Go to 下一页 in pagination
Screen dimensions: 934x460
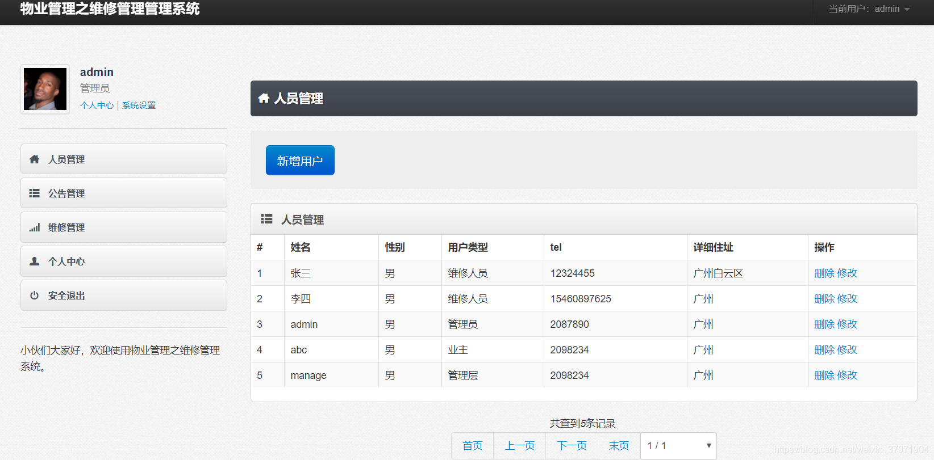tap(572, 446)
